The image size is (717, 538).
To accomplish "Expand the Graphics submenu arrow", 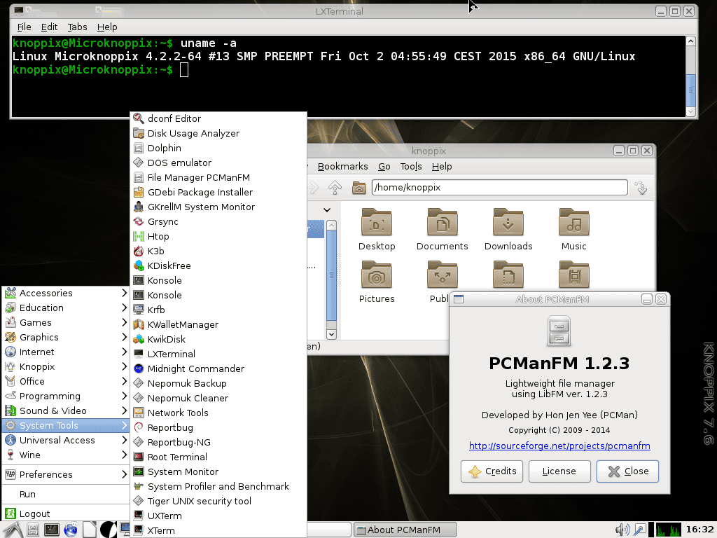I will 124,337.
